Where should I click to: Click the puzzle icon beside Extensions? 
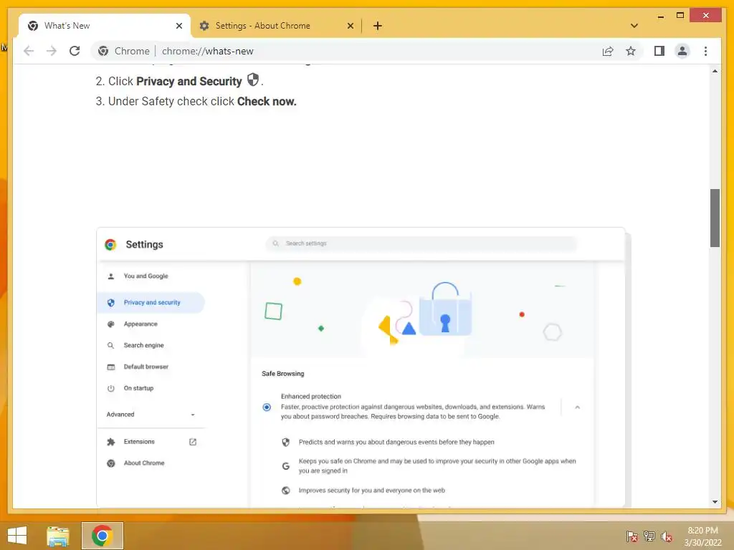point(111,442)
